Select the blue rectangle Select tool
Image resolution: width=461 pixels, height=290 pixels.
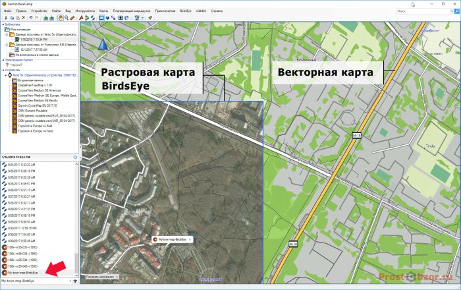click(101, 18)
